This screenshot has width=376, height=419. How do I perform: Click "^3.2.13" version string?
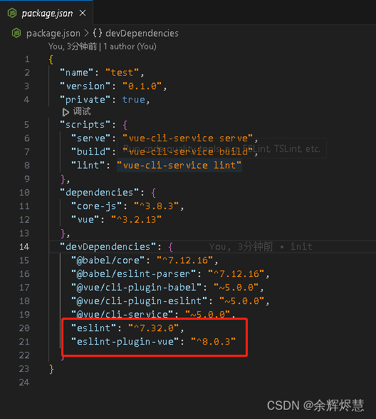tap(136, 220)
